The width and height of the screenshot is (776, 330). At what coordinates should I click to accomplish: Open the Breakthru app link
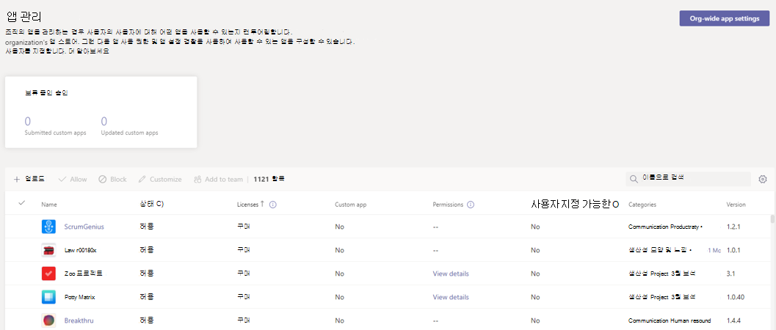79,320
